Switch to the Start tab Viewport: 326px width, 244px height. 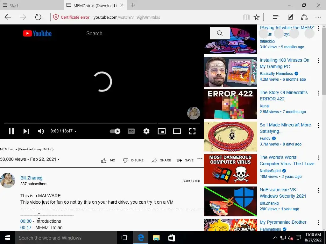[32, 5]
